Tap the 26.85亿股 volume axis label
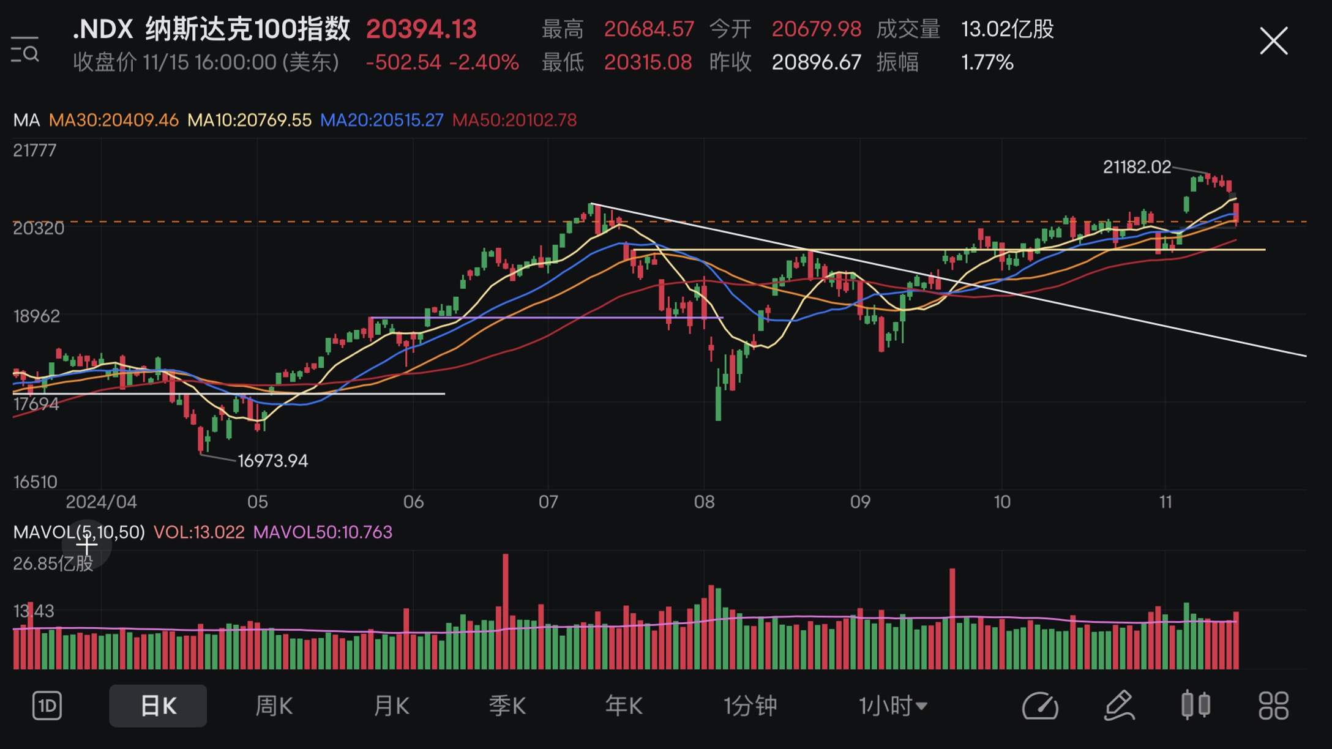Image resolution: width=1332 pixels, height=749 pixels. [53, 563]
